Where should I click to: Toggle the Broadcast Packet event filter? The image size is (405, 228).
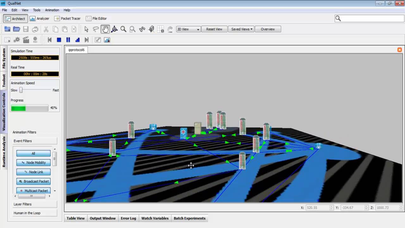pyautogui.click(x=33, y=181)
